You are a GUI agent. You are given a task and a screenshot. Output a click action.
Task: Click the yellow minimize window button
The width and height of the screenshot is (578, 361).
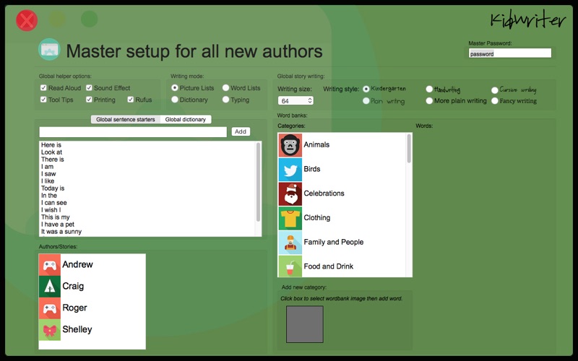click(x=58, y=19)
